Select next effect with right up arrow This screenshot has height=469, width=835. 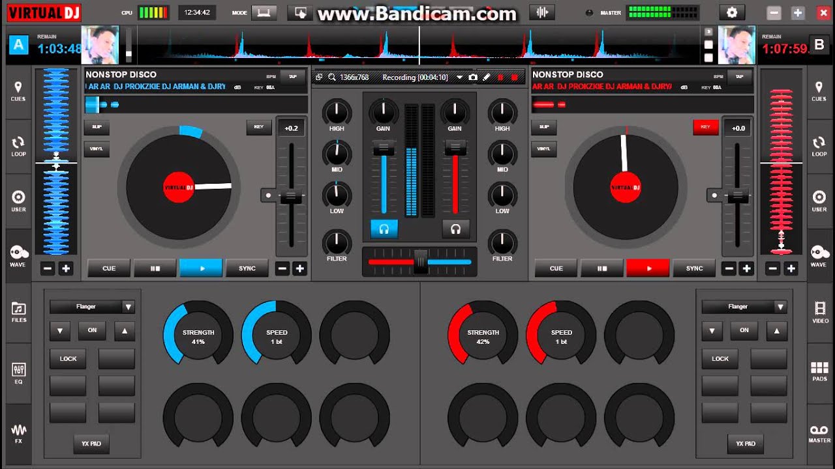pos(776,331)
